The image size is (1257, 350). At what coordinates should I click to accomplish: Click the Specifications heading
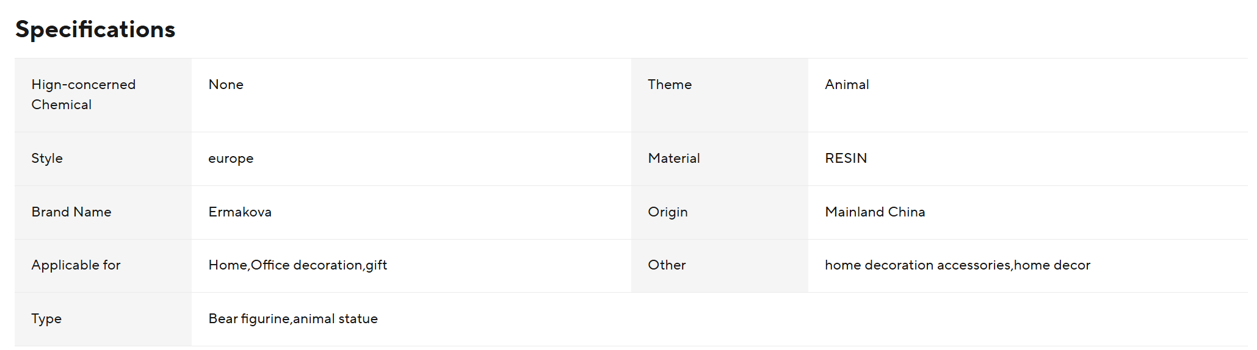[x=95, y=29]
